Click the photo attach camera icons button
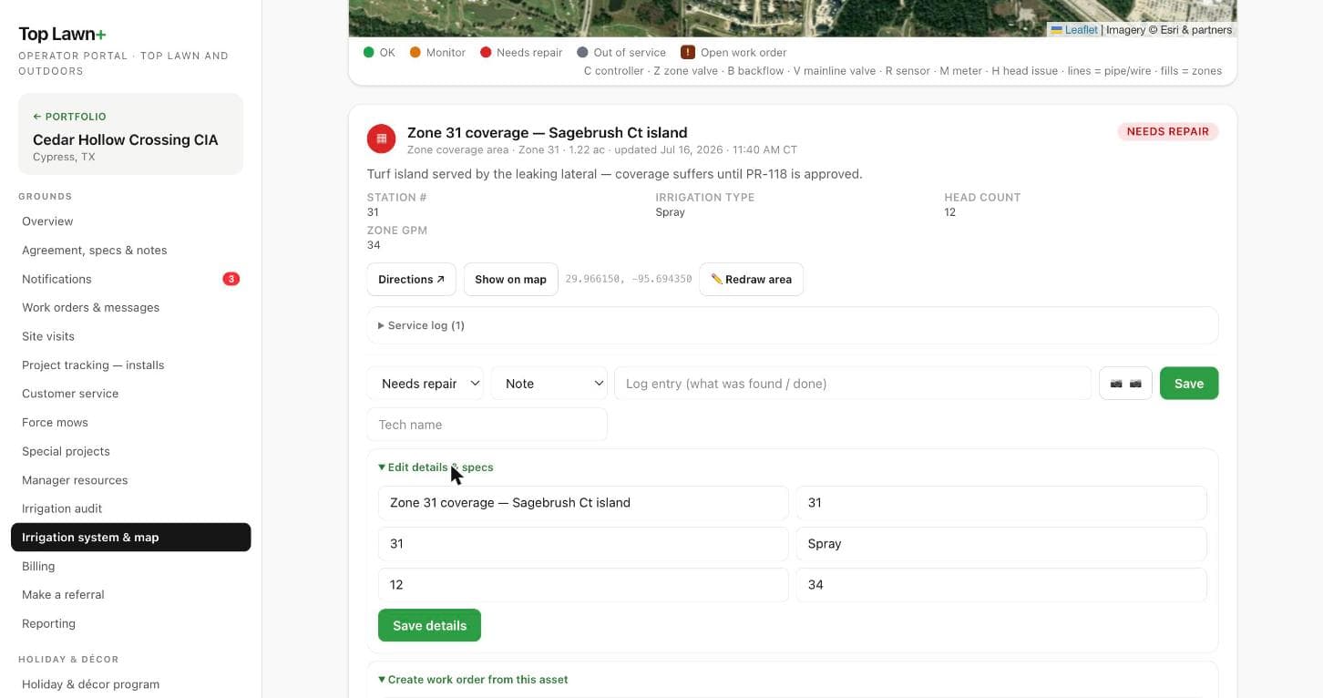Image resolution: width=1323 pixels, height=698 pixels. 1125,384
